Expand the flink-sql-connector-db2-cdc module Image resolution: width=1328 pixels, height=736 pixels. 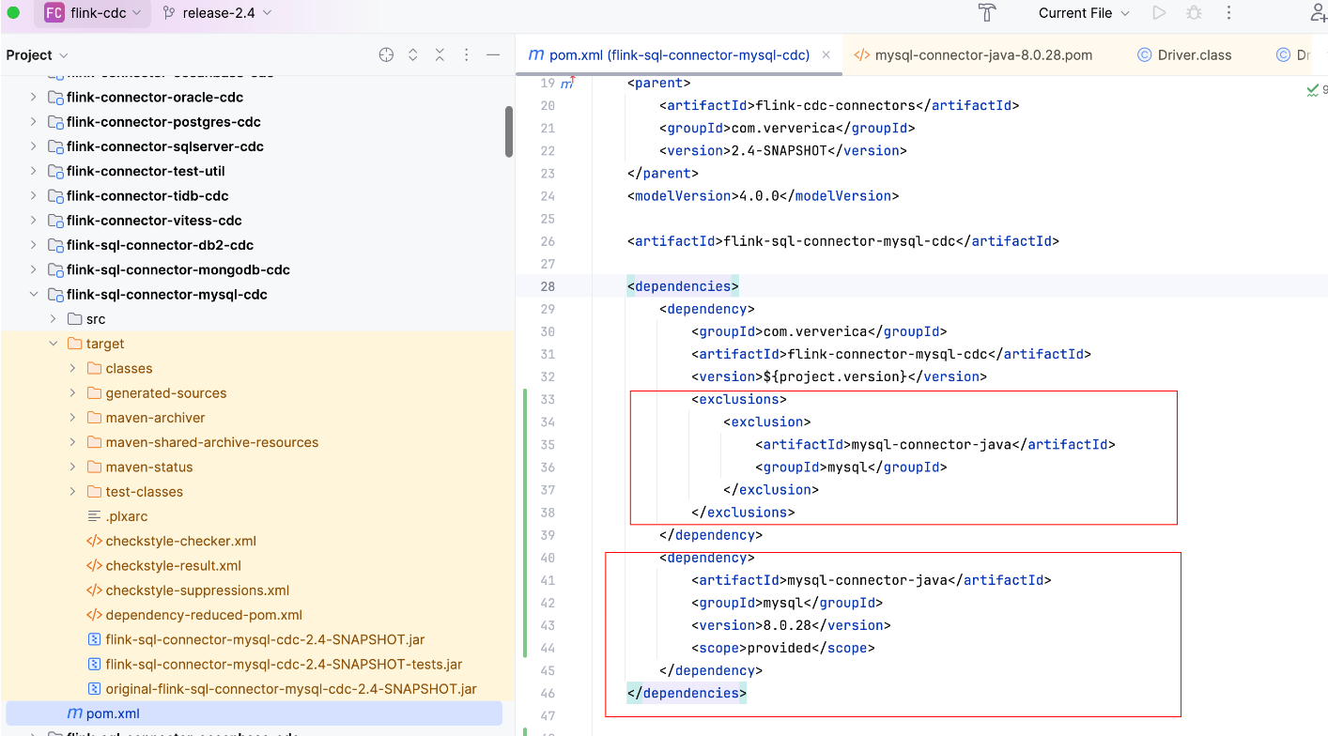point(34,245)
